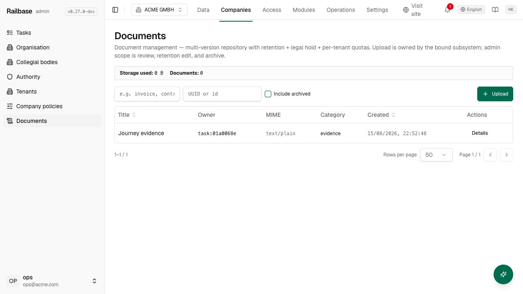
Task: Click the Railbase logo text
Action: click(19, 11)
